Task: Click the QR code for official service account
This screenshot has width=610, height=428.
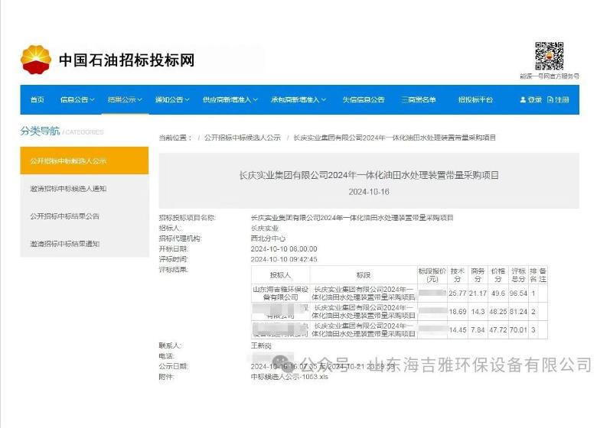Action: tap(549, 55)
